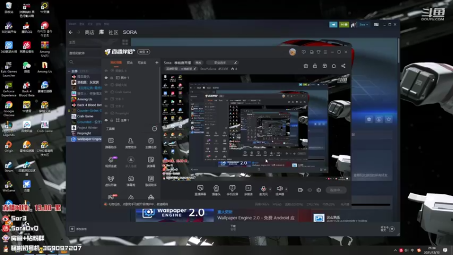Viewport: 453px width, 255px height.
Task: Click the start streaming button in companion
Action: coord(336,190)
